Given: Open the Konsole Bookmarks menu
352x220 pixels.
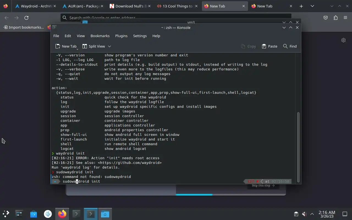Looking at the screenshot, I should click(x=100, y=36).
